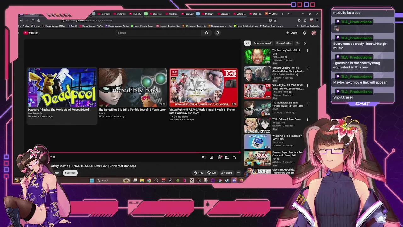
Task: Open Google Chrome from taskbar
Action: pyautogui.click(x=149, y=180)
